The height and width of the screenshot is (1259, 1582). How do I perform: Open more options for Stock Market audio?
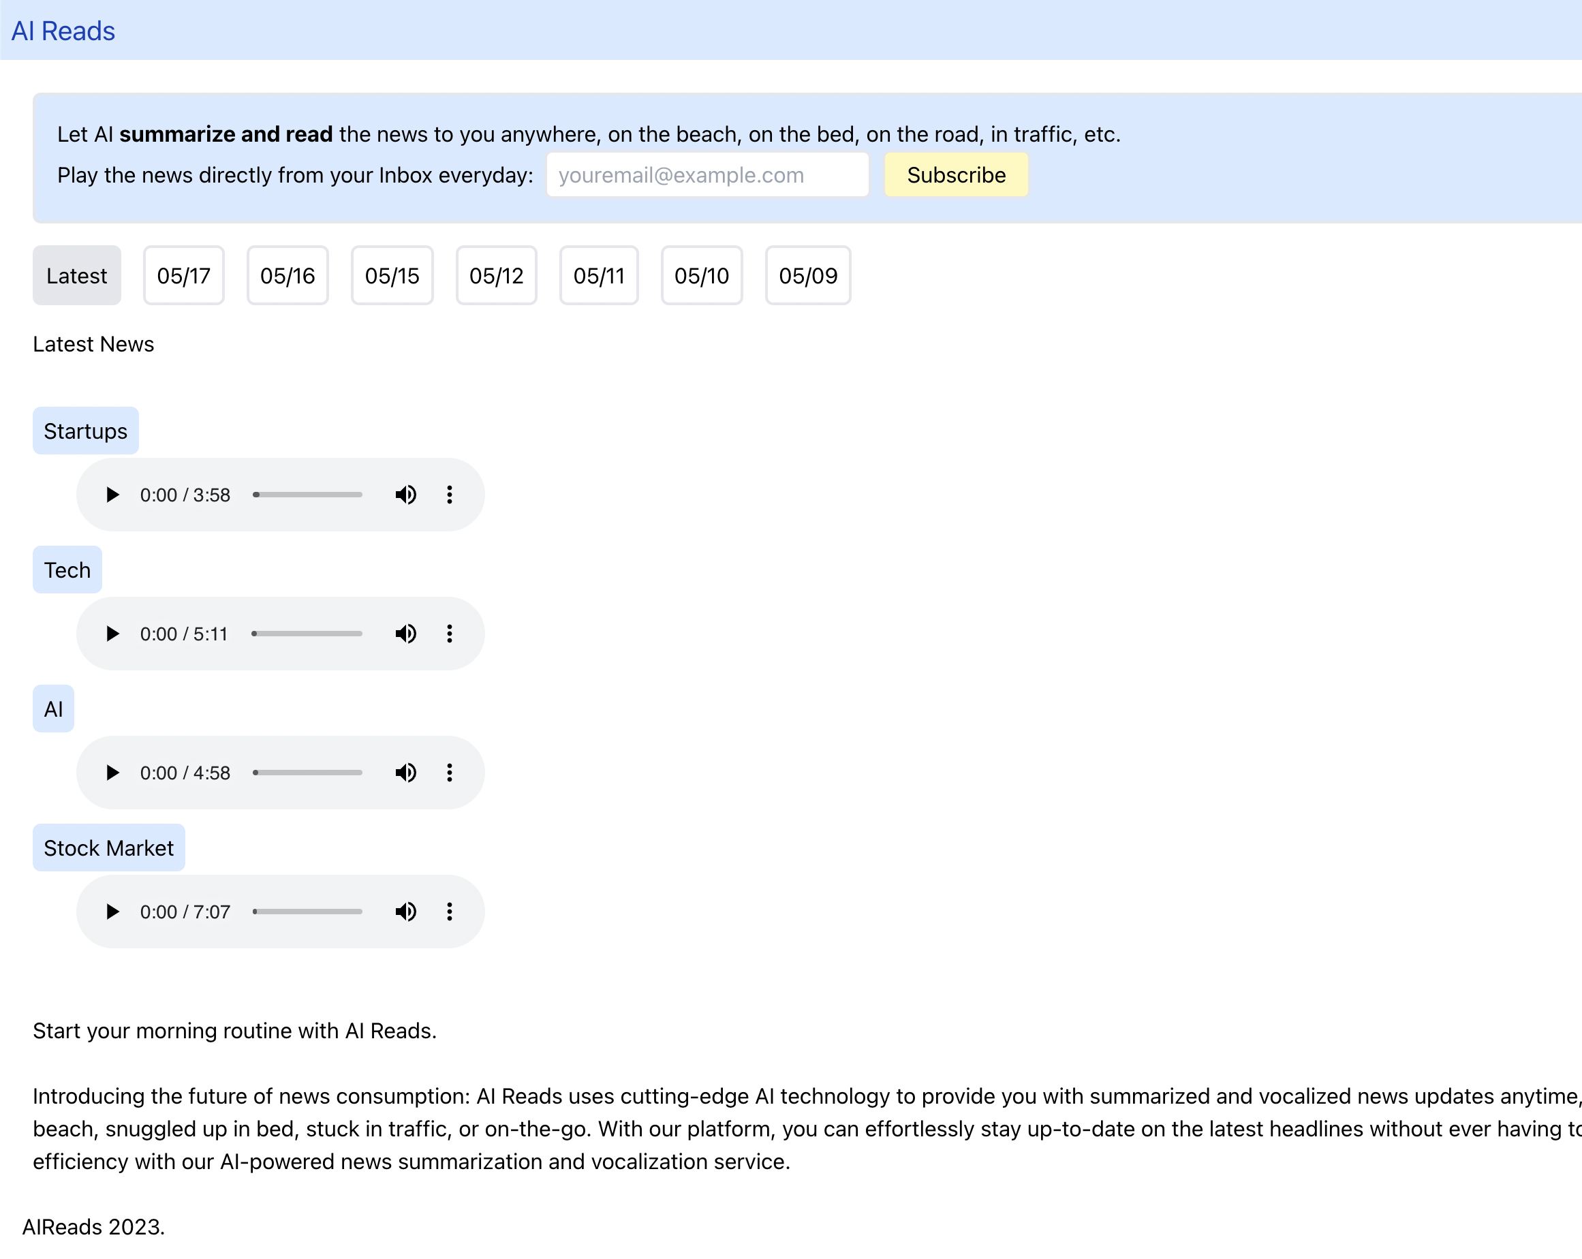(450, 912)
